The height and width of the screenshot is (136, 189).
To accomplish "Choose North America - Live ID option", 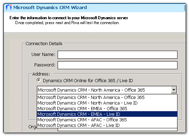I will pyautogui.click(x=107, y=103).
